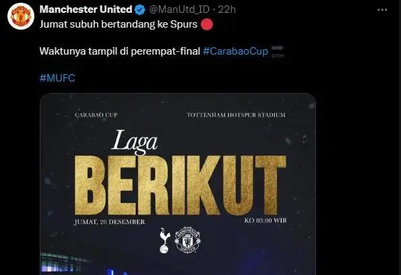401x275 pixels.
Task: Open the 22h timestamp link
Action: pos(227,9)
